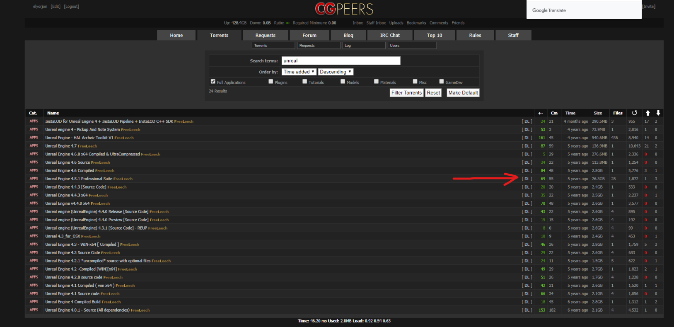Open the Rules tab

(x=475, y=35)
